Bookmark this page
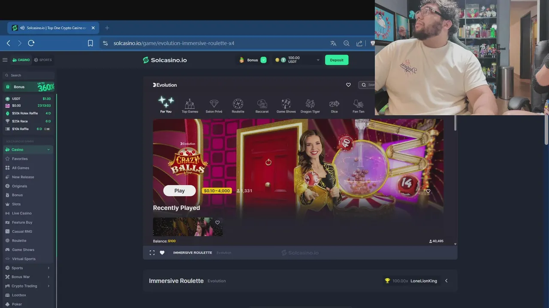 [90, 43]
